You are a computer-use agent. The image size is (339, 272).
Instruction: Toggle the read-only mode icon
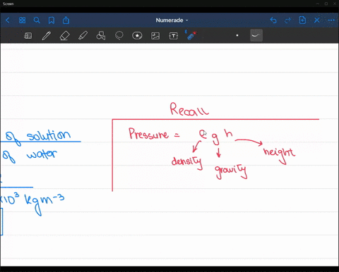coord(28,36)
